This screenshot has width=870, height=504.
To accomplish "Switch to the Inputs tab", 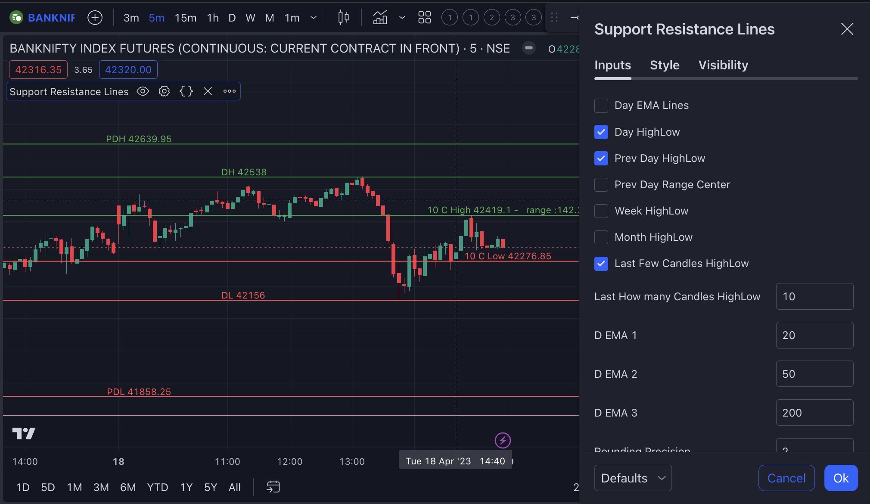I will (612, 65).
